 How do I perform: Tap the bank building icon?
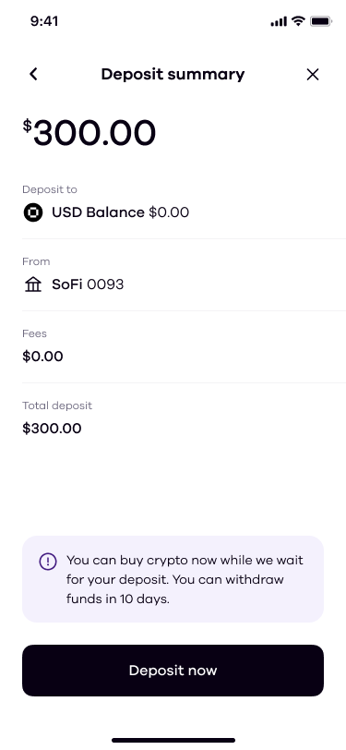click(x=33, y=284)
